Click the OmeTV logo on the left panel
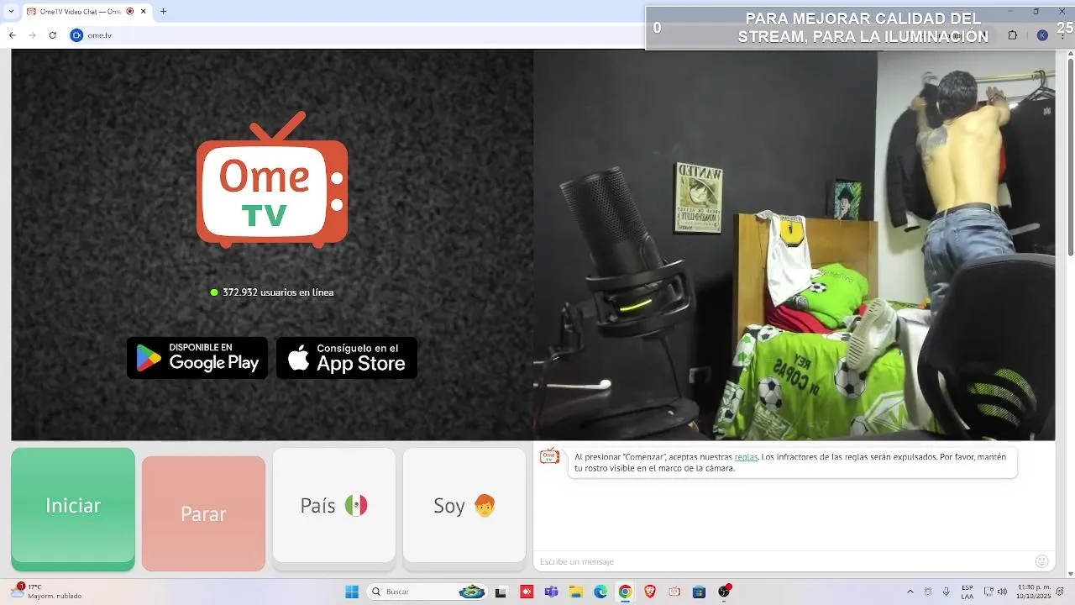The height and width of the screenshot is (605, 1075). click(x=272, y=181)
